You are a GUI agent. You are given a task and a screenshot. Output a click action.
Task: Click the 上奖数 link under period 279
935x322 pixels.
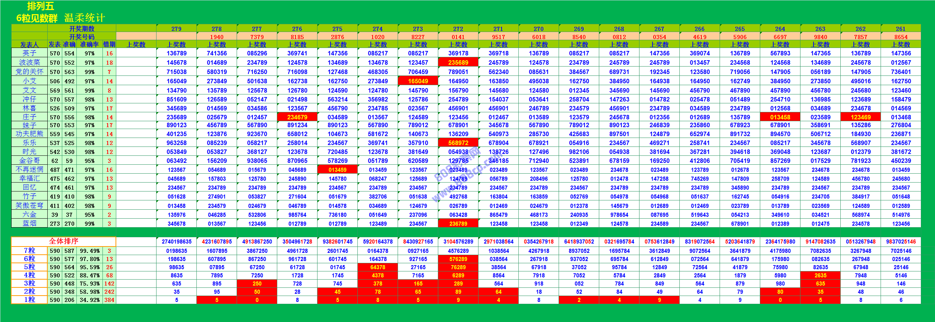pos(176,45)
